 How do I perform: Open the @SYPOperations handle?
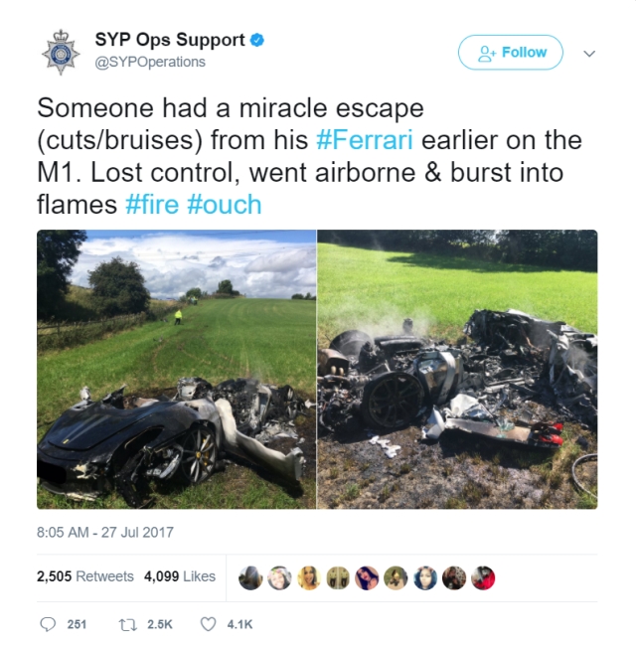[150, 62]
